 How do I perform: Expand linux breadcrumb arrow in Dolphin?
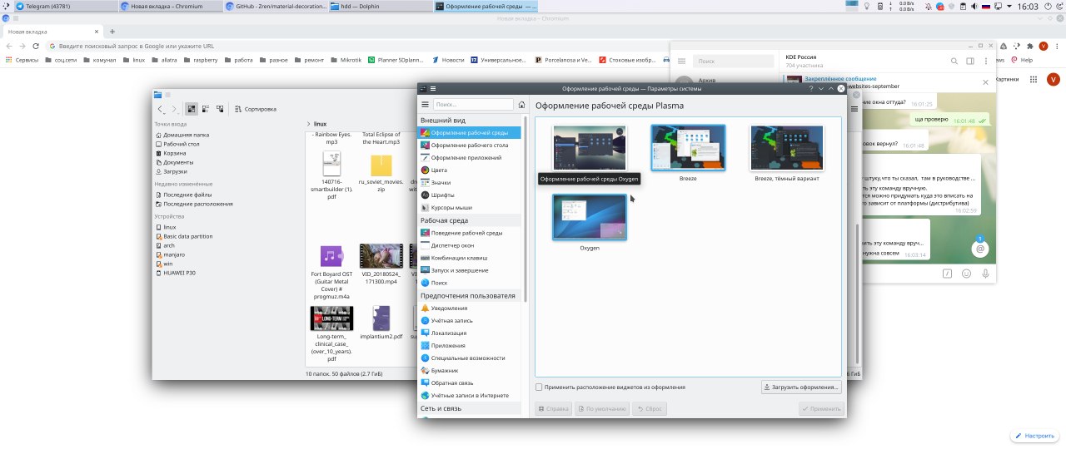pyautogui.click(x=310, y=123)
